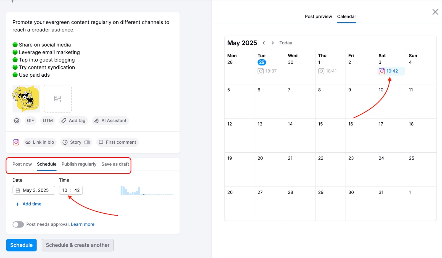The width and height of the screenshot is (442, 258).
Task: Turn on Post needs approval
Action: coord(18,224)
